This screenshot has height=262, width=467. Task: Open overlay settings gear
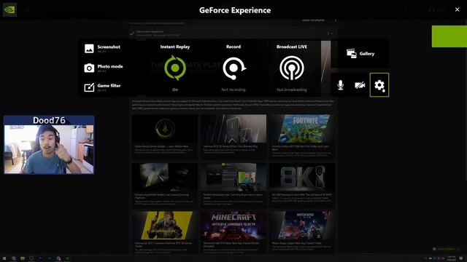pos(379,85)
